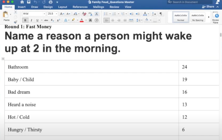Justify the text
Screen dimensions: 222x140
click(125, 20)
